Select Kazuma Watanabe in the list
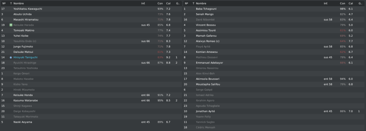Image resolution: width=366 pixels, height=131 pixels. point(91,101)
